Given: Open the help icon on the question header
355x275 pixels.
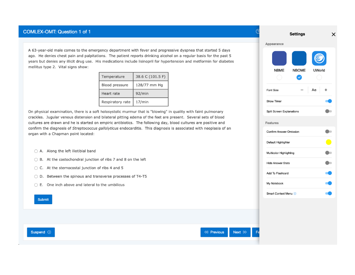Looking at the screenshot, I should coord(258,31).
